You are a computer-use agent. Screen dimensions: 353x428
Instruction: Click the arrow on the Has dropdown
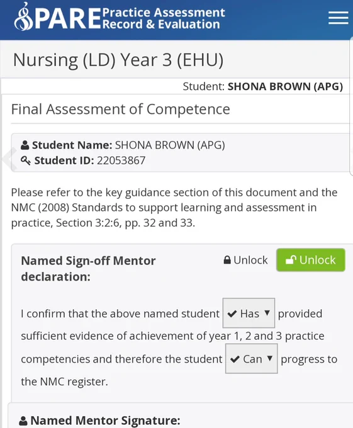point(267,313)
